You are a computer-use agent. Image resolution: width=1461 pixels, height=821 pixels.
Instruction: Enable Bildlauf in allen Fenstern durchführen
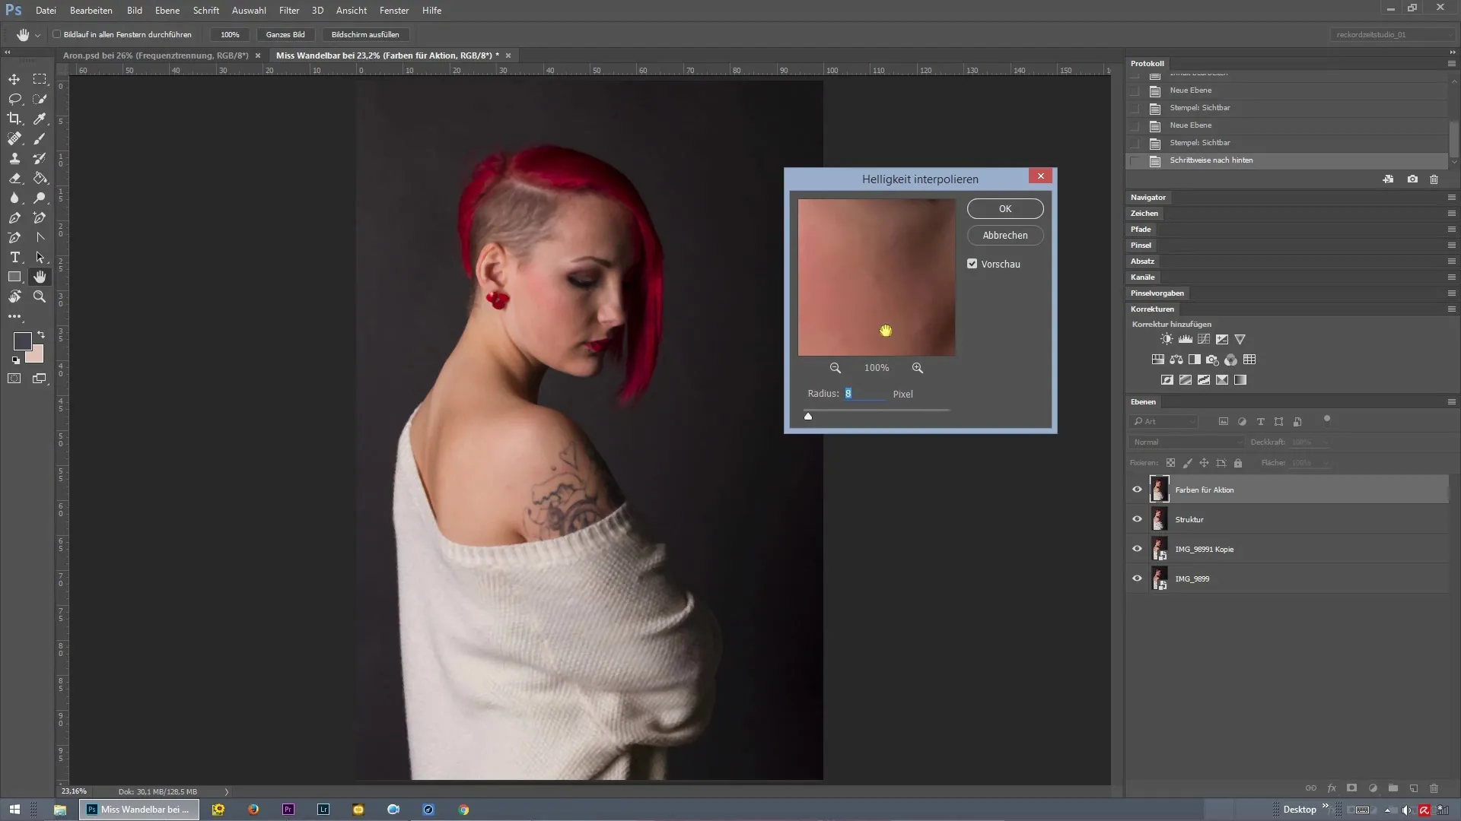click(x=57, y=34)
